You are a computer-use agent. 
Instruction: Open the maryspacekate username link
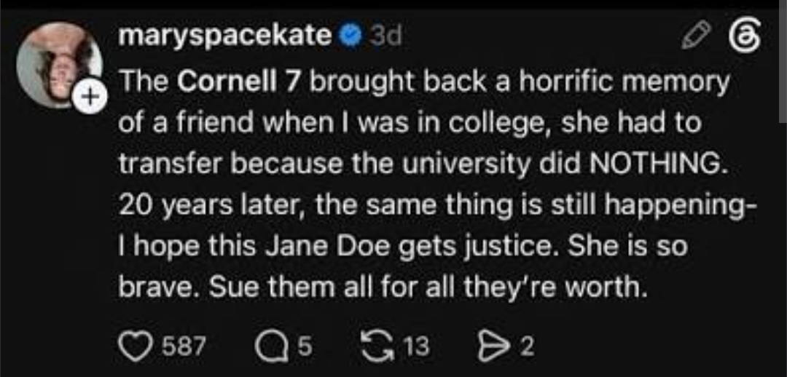pyautogui.click(x=224, y=36)
